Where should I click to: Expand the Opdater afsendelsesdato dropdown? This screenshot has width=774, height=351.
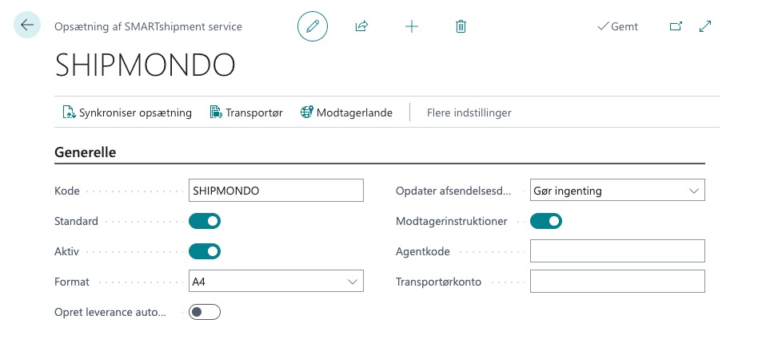point(693,191)
